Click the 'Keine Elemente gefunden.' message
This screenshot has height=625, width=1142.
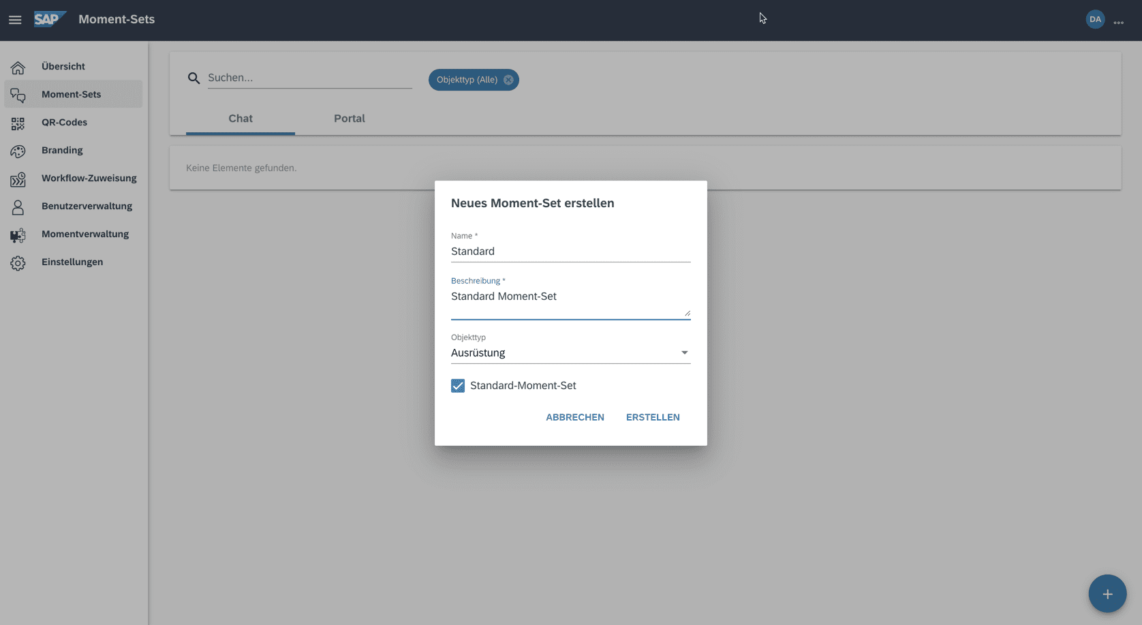[241, 168]
